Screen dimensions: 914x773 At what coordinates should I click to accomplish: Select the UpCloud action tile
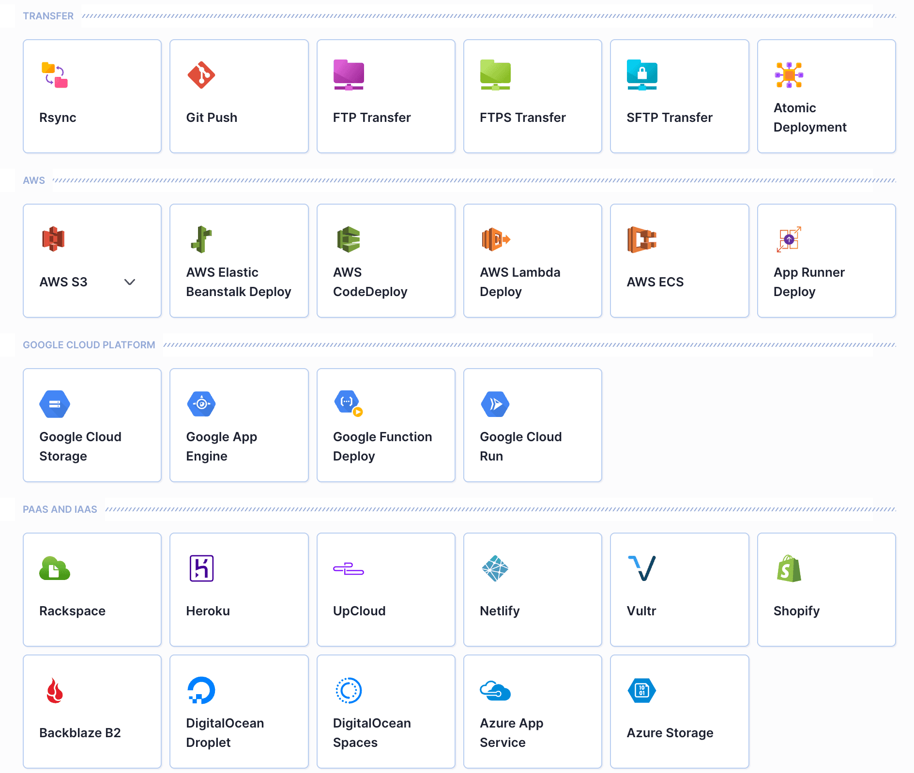[386, 590]
